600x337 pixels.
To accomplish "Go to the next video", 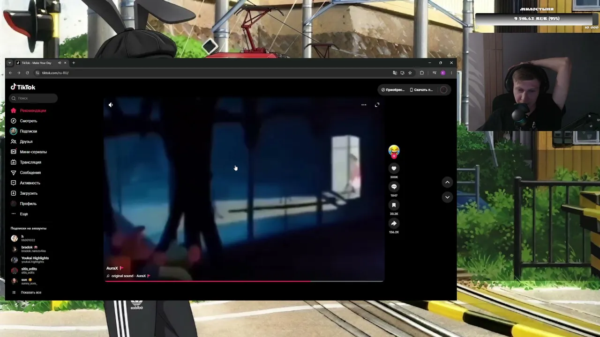I will click(x=447, y=197).
